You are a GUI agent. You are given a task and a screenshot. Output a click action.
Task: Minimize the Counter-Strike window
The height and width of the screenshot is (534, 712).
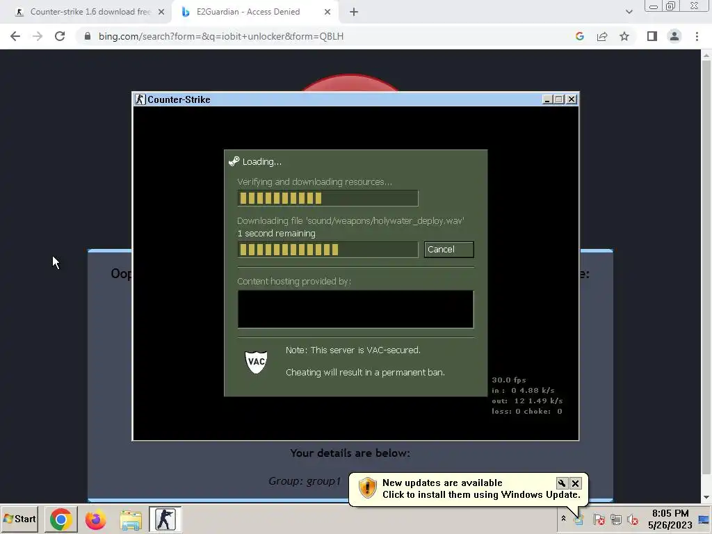tap(547, 99)
